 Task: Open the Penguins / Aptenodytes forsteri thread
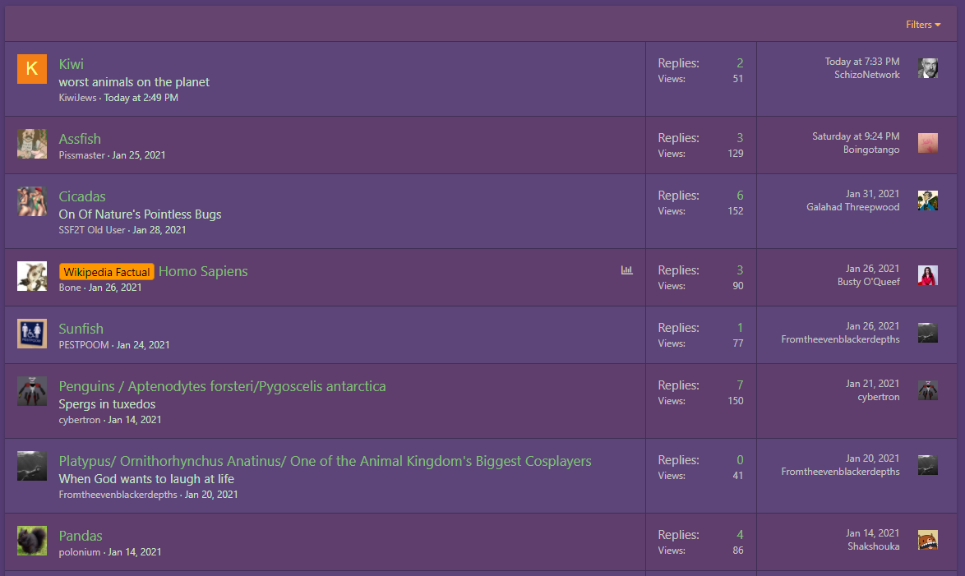point(222,386)
